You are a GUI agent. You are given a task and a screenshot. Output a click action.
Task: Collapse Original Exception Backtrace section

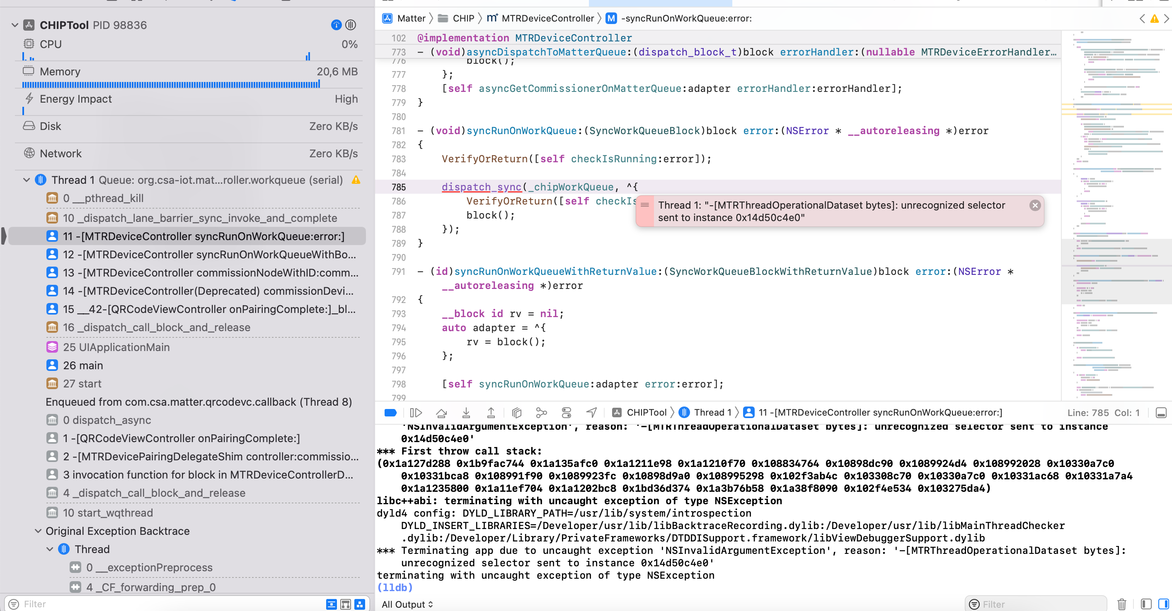pos(38,531)
